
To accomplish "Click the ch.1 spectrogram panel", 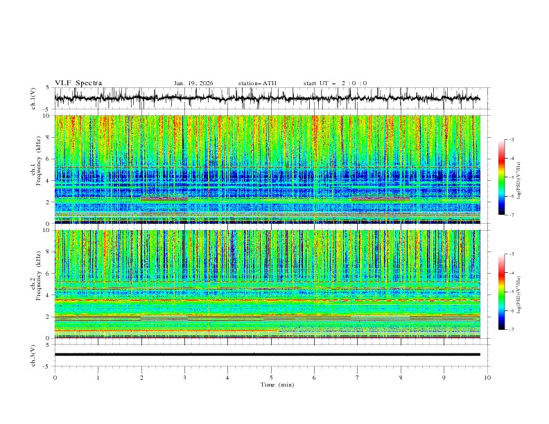I will [267, 169].
